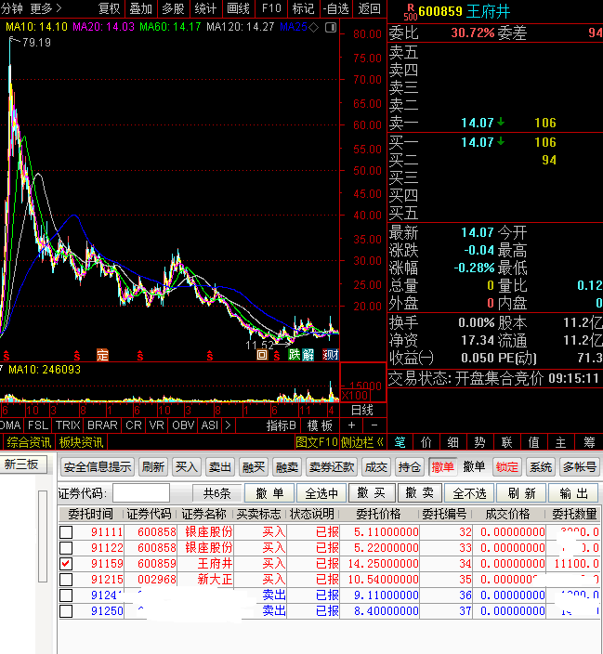The width and height of the screenshot is (603, 654).
Task: Expand 更多 time period options
Action: coord(46,8)
